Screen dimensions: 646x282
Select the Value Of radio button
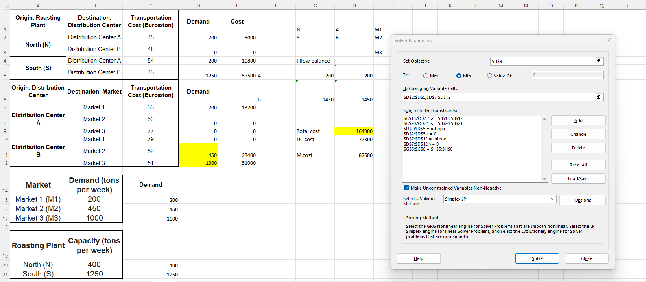click(x=489, y=76)
